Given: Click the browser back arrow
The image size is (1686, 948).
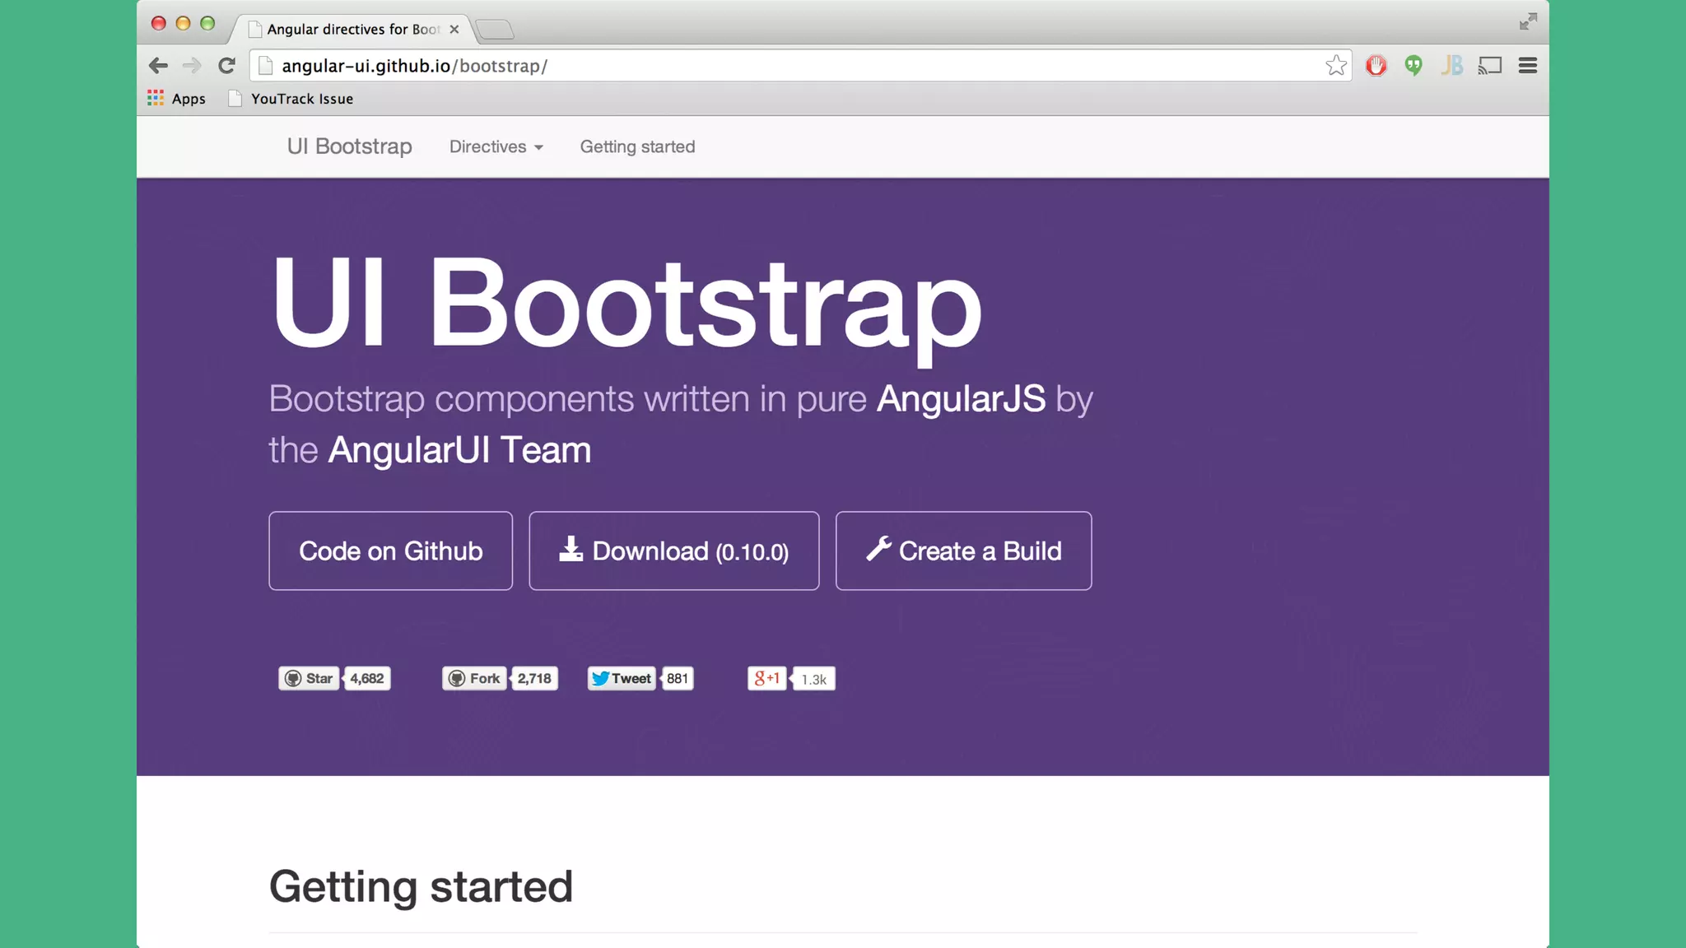Looking at the screenshot, I should (158, 66).
